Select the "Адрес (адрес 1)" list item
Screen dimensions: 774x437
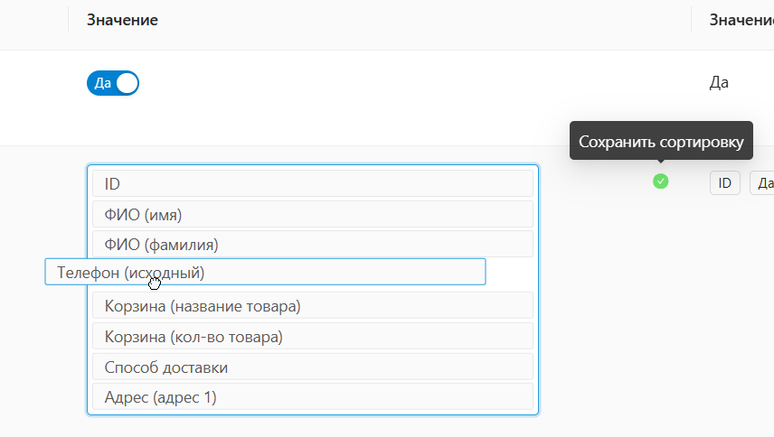tap(313, 397)
